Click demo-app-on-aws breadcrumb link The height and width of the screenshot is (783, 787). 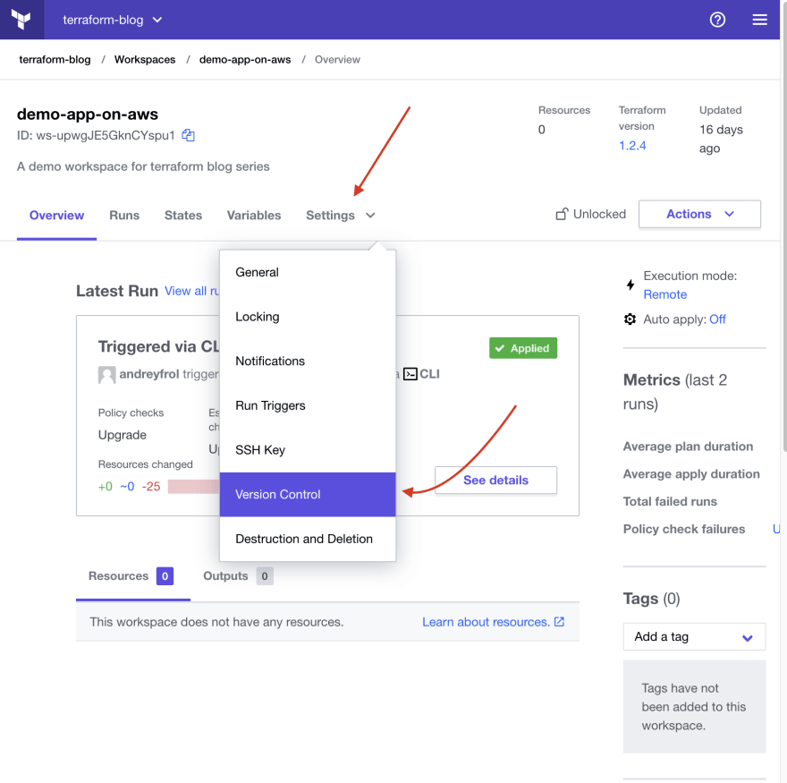(x=245, y=60)
